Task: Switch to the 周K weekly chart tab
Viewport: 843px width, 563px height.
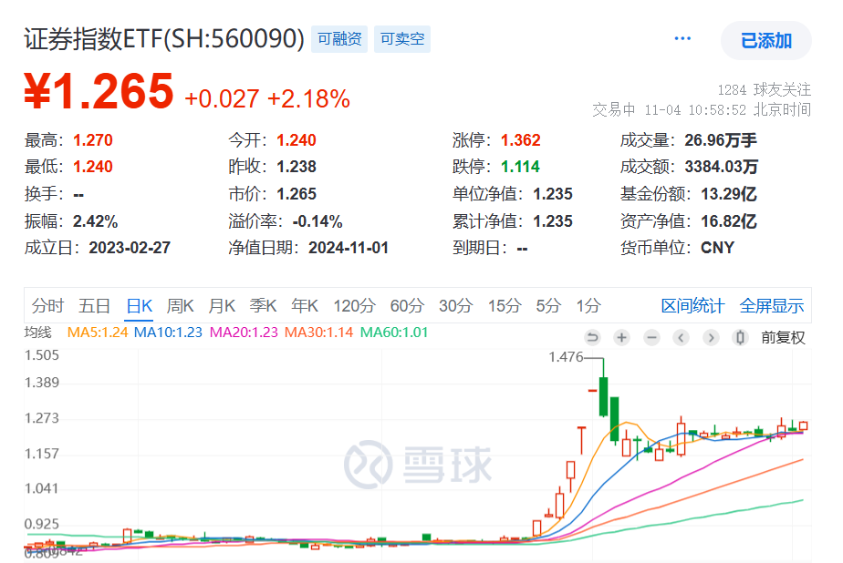Action: pyautogui.click(x=181, y=306)
